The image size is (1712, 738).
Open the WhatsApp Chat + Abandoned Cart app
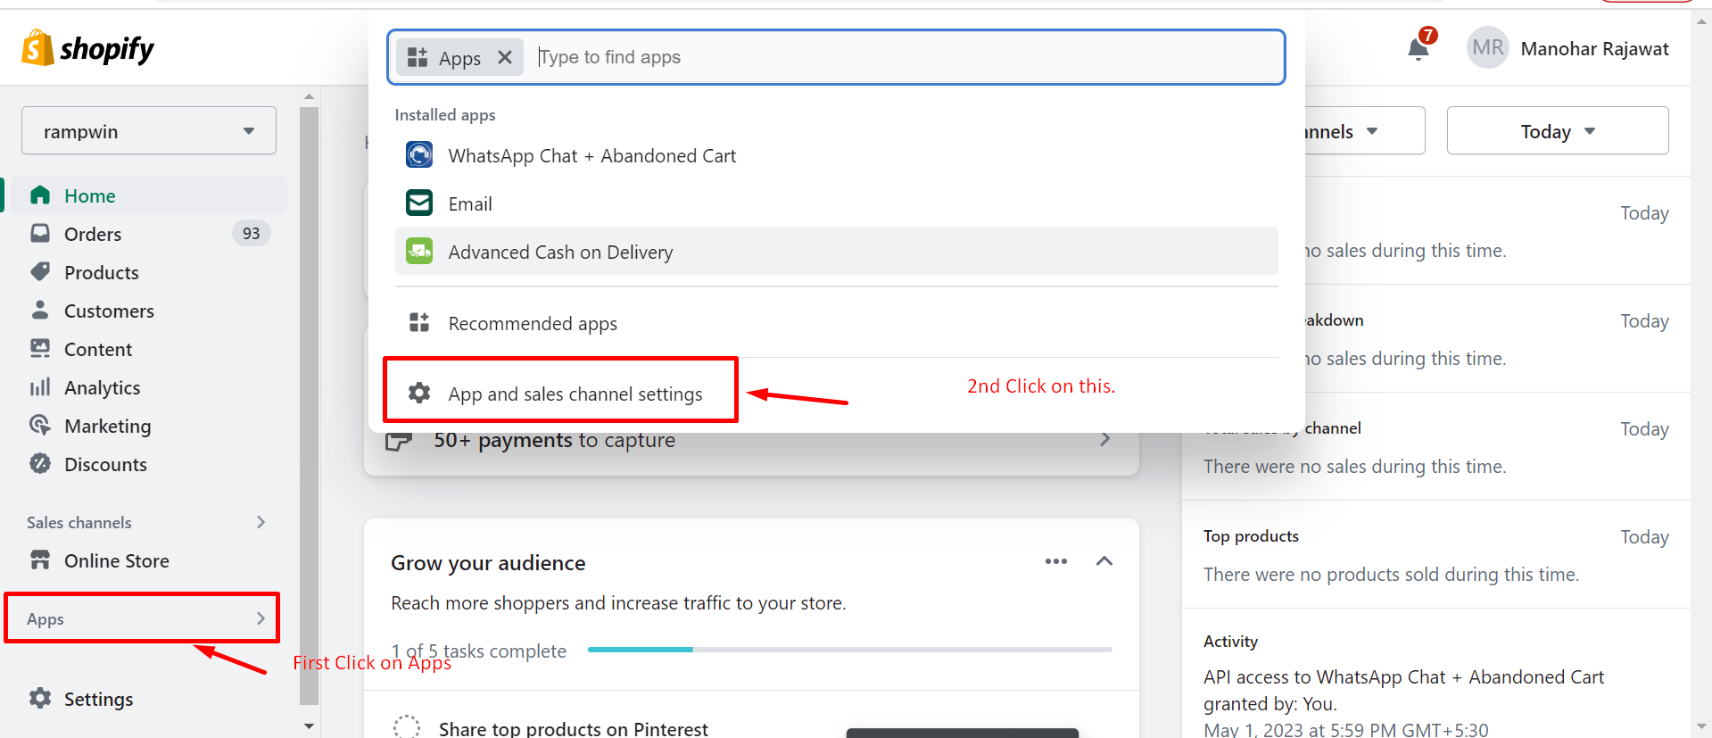click(591, 156)
